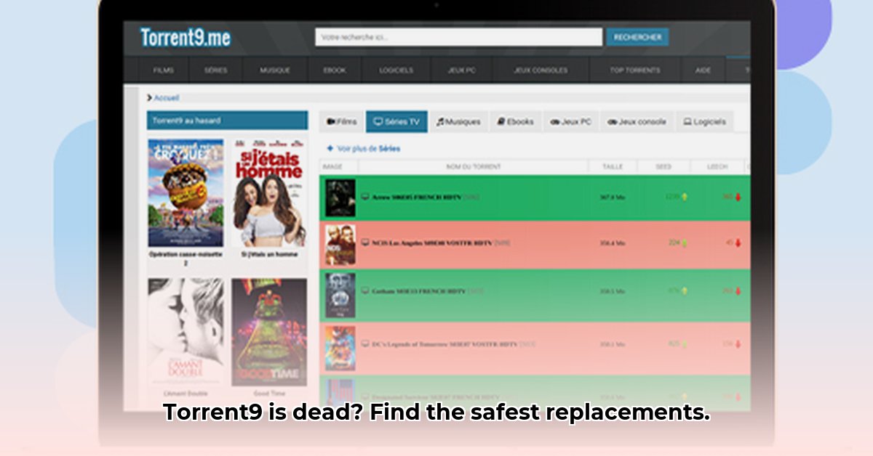The width and height of the screenshot is (873, 456).
Task: Click the Opération casse-noisette 2 movie poster
Action: [186, 193]
